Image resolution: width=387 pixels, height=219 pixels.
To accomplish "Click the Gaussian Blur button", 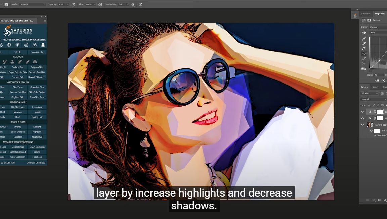I will point(37,52).
